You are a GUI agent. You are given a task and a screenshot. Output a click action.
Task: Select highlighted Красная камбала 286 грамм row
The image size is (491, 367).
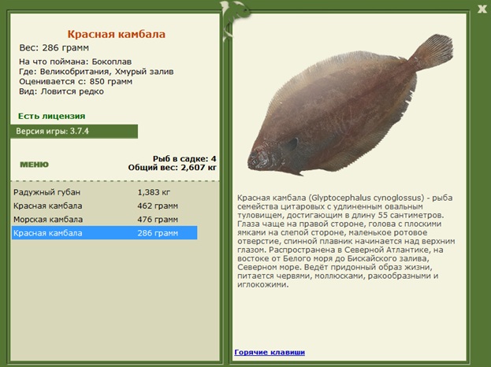click(x=105, y=233)
